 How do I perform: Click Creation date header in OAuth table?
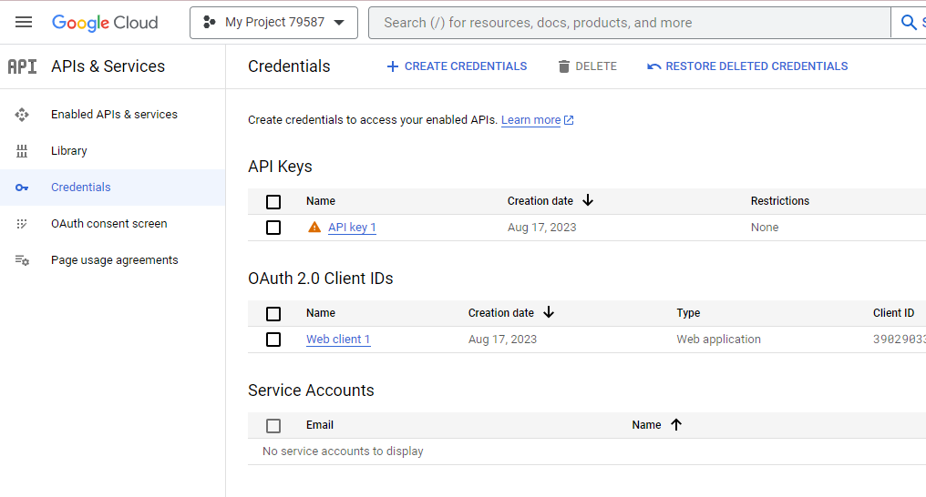click(500, 313)
